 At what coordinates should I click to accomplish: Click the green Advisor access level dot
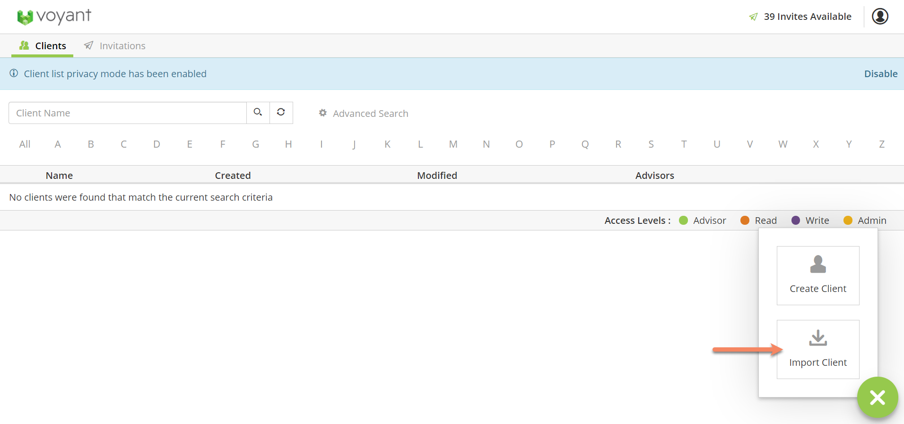(683, 221)
